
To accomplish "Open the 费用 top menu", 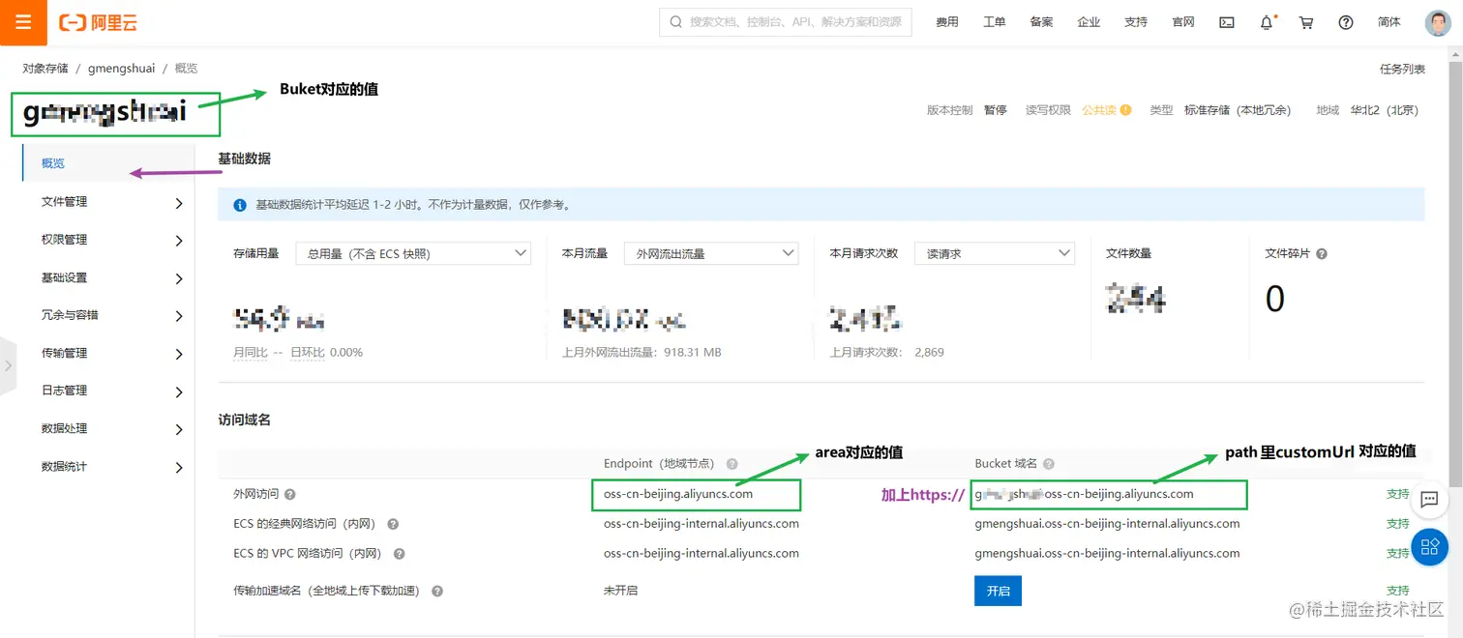I will 947,22.
